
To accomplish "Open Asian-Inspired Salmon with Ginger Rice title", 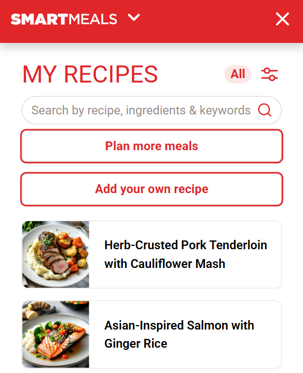I will [179, 334].
